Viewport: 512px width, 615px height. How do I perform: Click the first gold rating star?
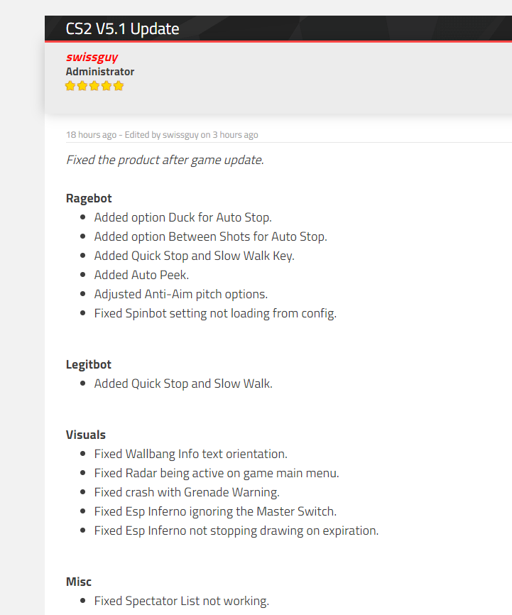click(70, 86)
